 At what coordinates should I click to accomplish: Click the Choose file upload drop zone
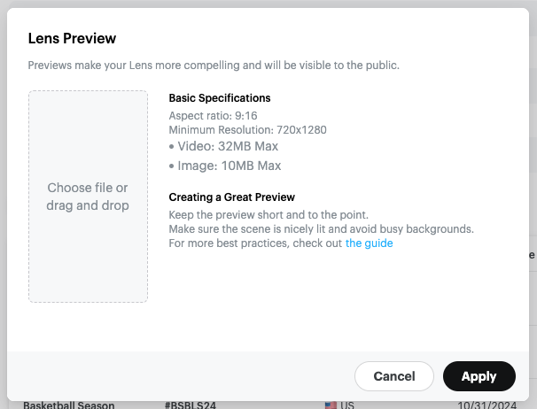88,197
